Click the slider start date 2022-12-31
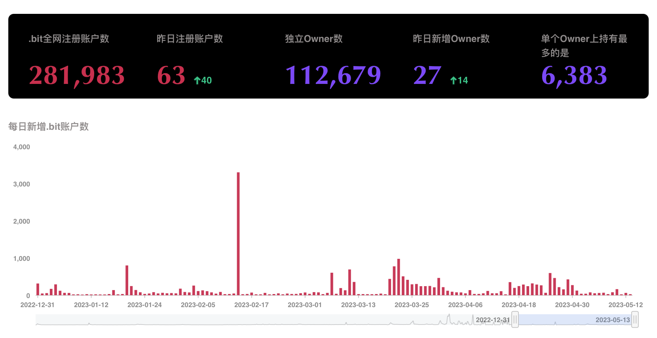This screenshot has height=338, width=657. 493,320
